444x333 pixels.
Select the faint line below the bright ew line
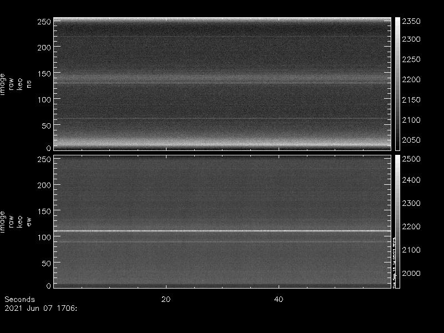pos(222,241)
